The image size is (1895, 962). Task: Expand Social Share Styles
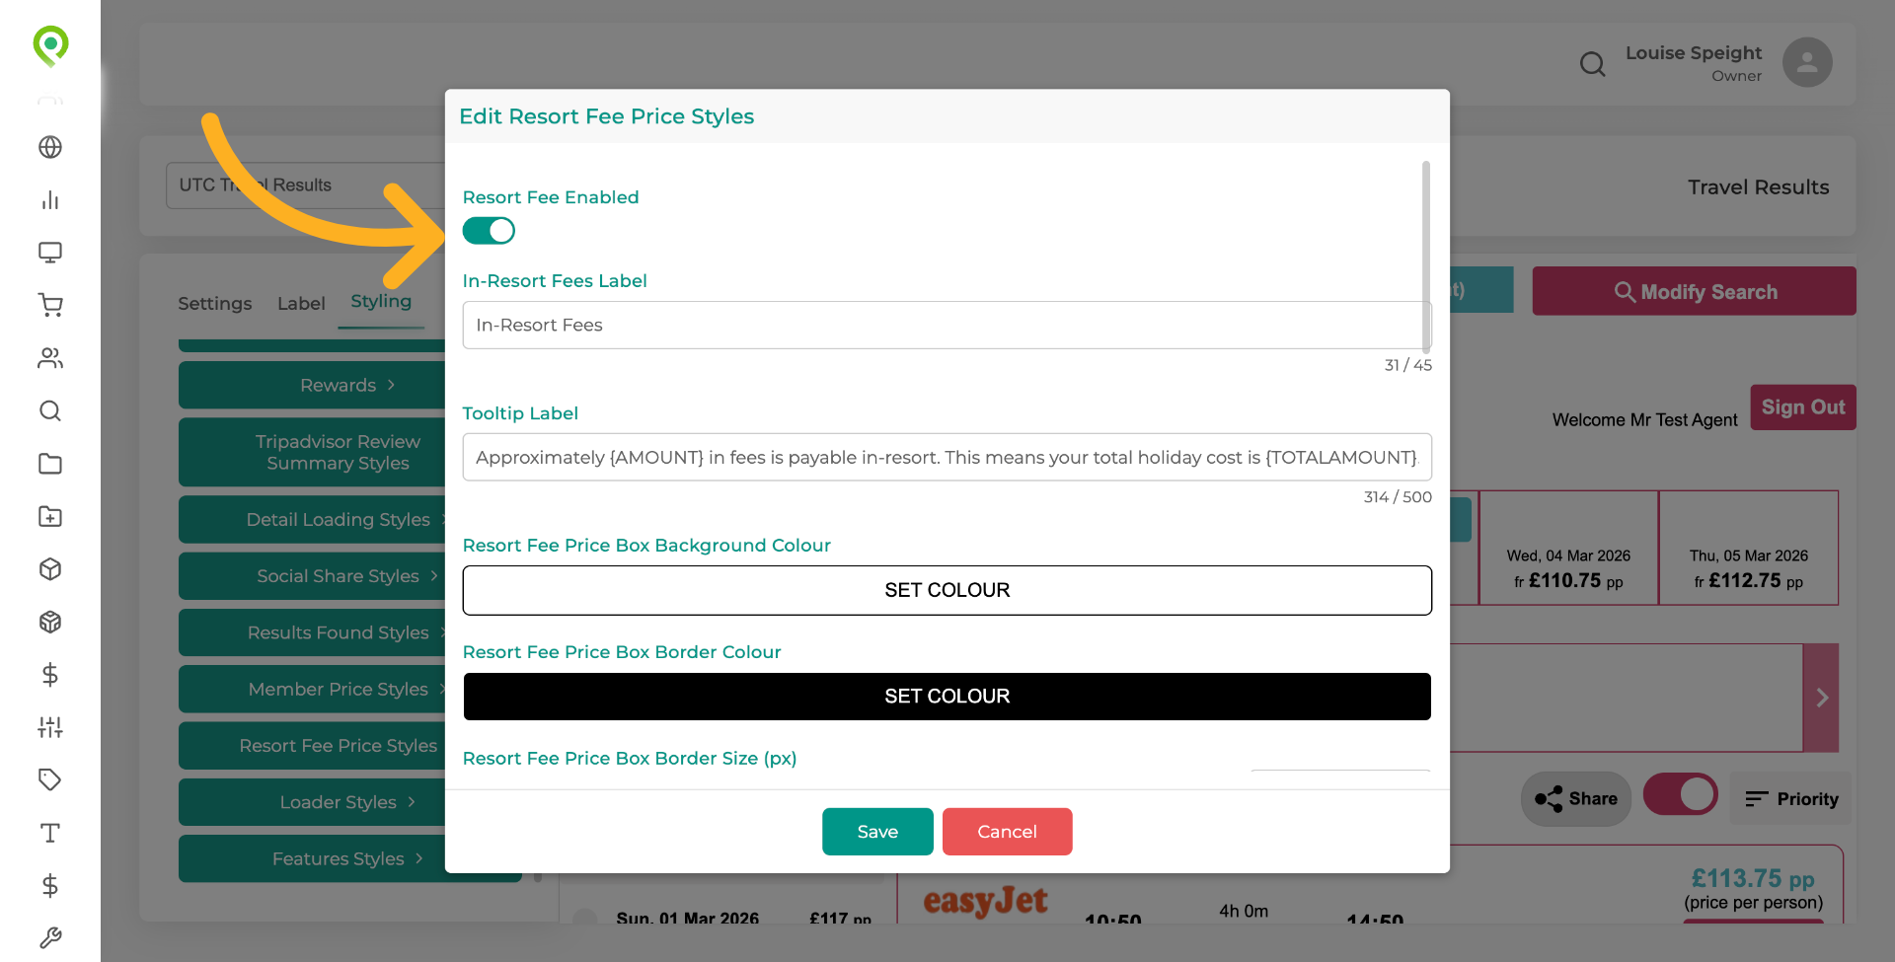(339, 575)
